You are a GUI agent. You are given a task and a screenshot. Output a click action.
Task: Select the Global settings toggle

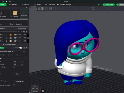click(2, 48)
